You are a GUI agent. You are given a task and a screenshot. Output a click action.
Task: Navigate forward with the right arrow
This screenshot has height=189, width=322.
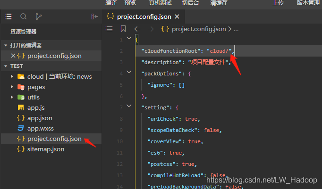(151, 29)
